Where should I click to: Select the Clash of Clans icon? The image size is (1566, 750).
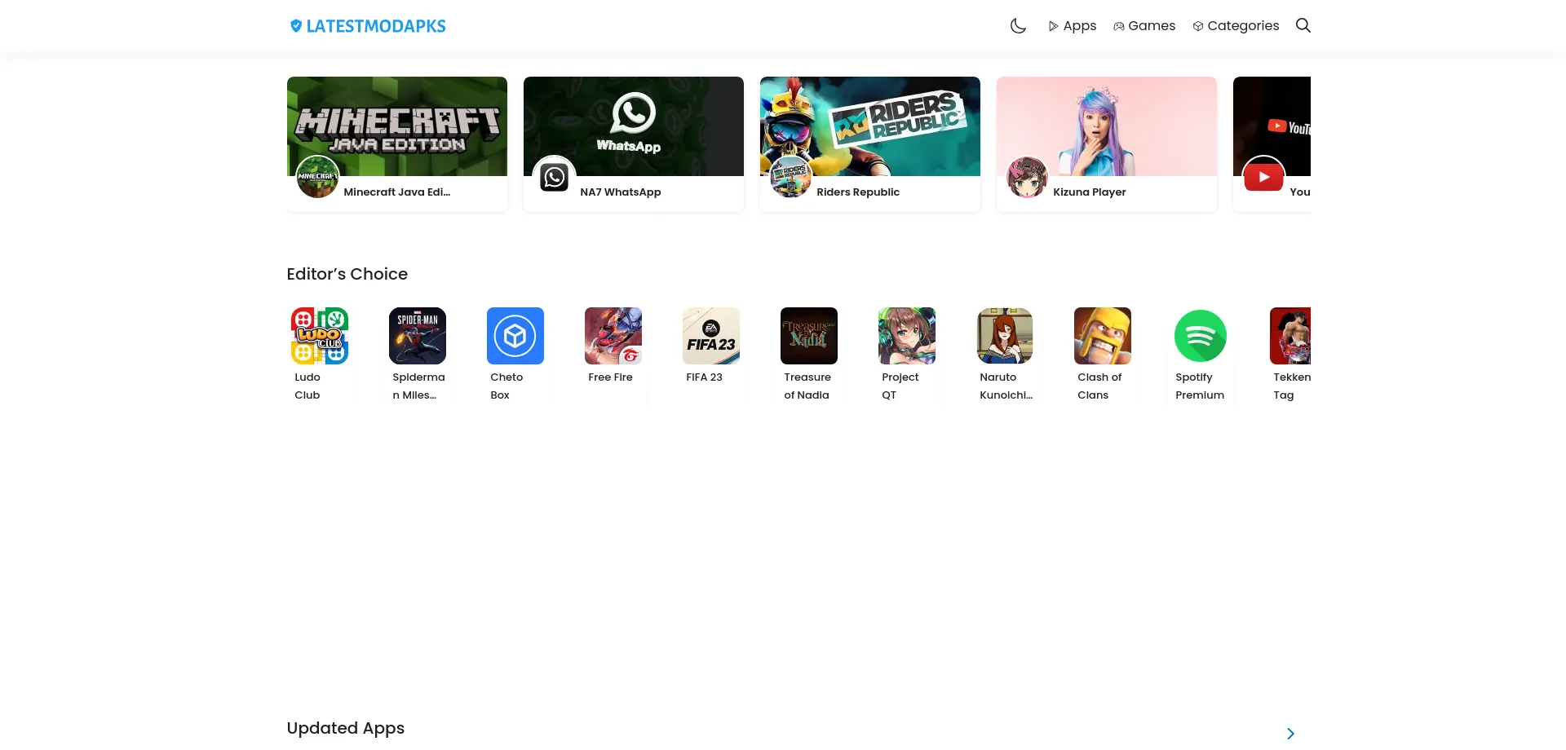[1103, 336]
